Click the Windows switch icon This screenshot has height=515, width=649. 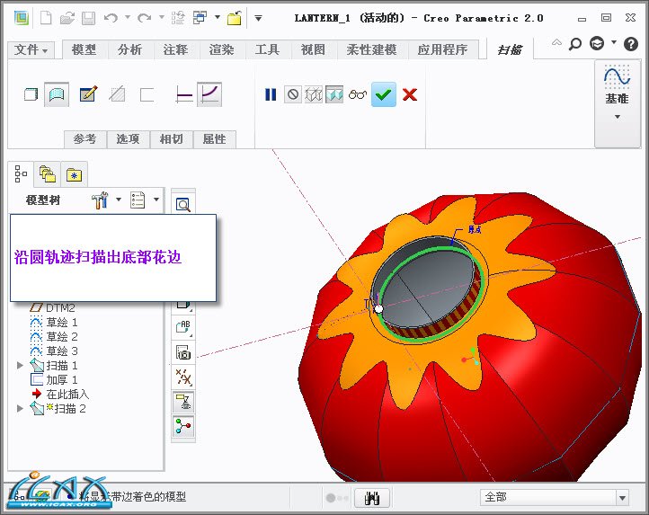tap(200, 18)
